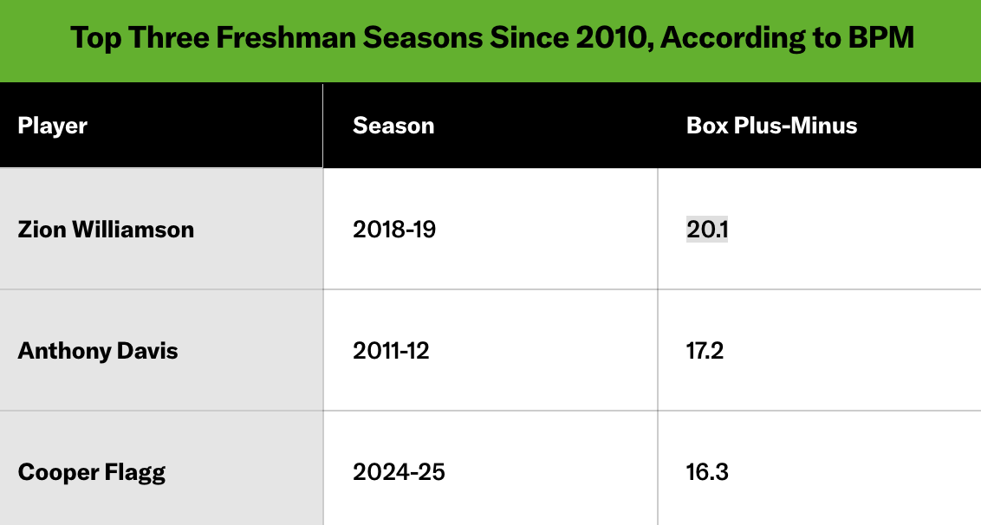Click the table title about freshman seasons
The width and height of the screenshot is (981, 525).
(x=491, y=38)
